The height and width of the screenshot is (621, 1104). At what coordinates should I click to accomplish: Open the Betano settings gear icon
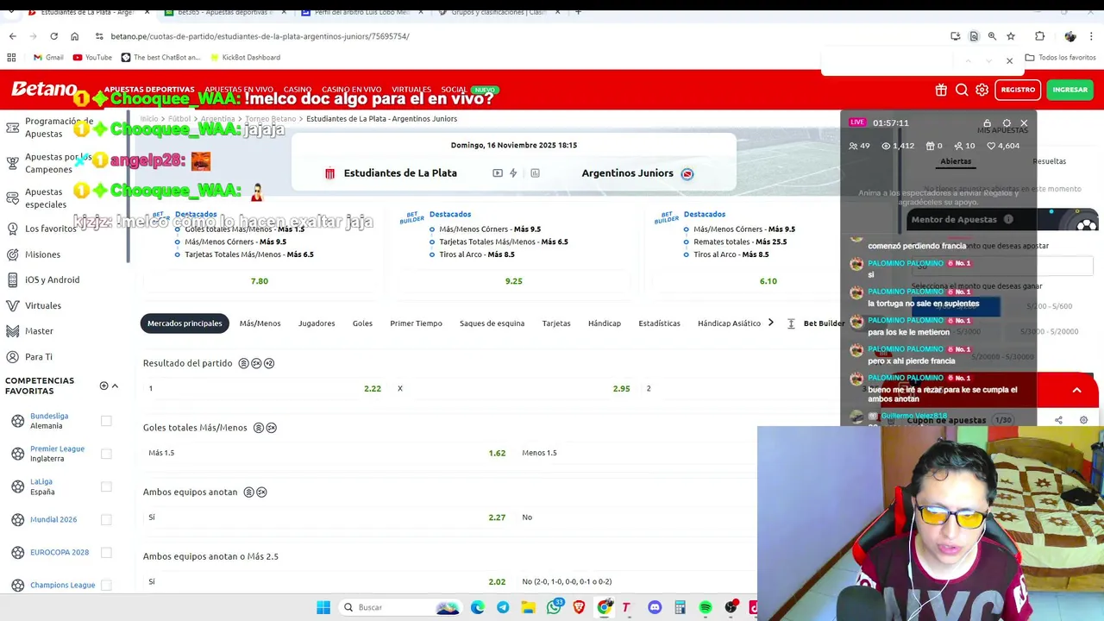982,90
